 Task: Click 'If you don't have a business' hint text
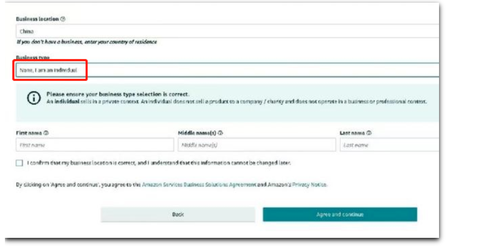coord(86,42)
